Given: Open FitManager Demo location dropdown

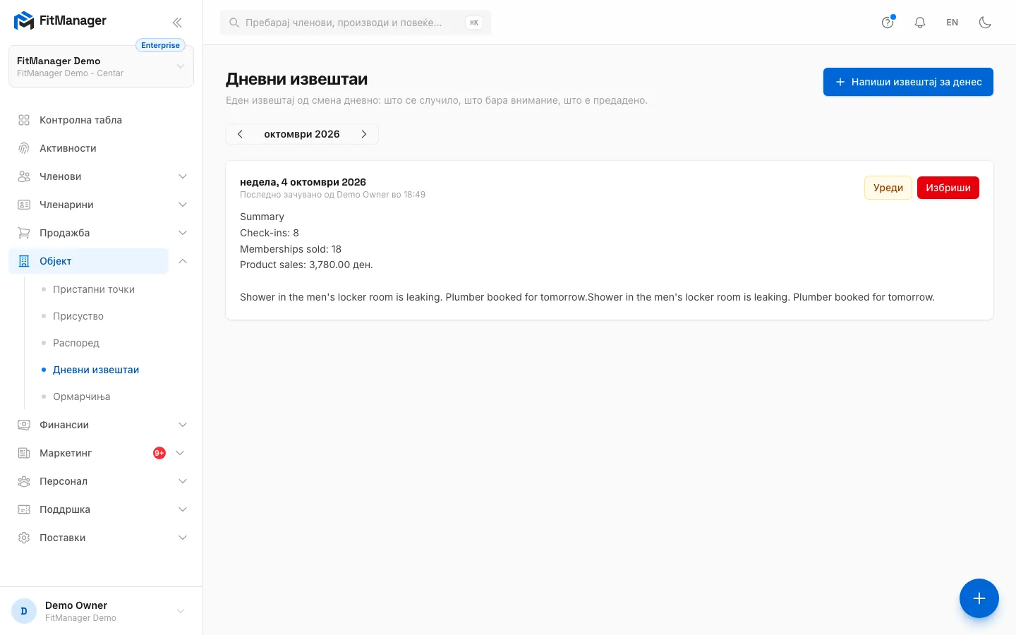Looking at the screenshot, I should 101,67.
